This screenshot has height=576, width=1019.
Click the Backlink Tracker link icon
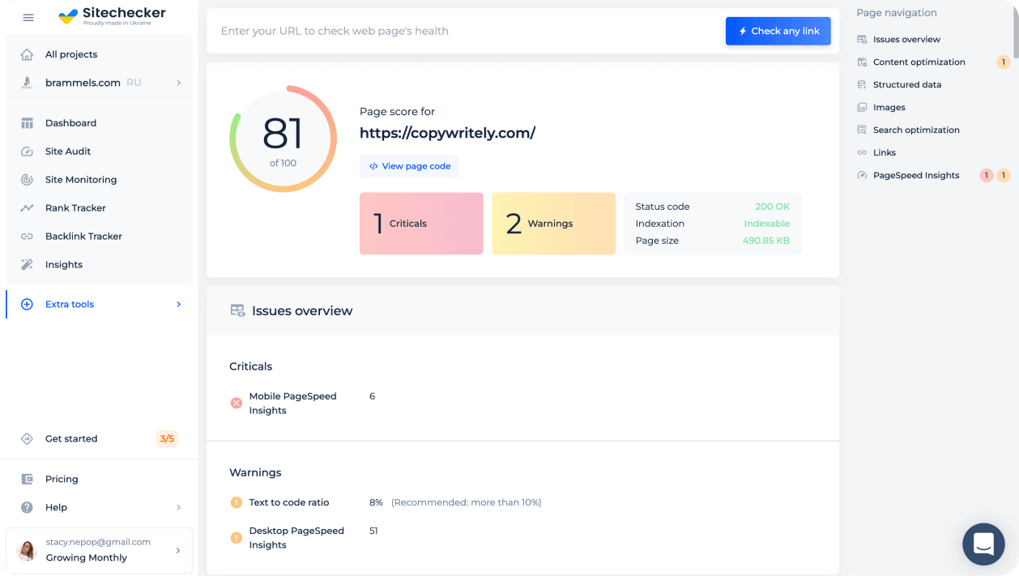click(27, 237)
